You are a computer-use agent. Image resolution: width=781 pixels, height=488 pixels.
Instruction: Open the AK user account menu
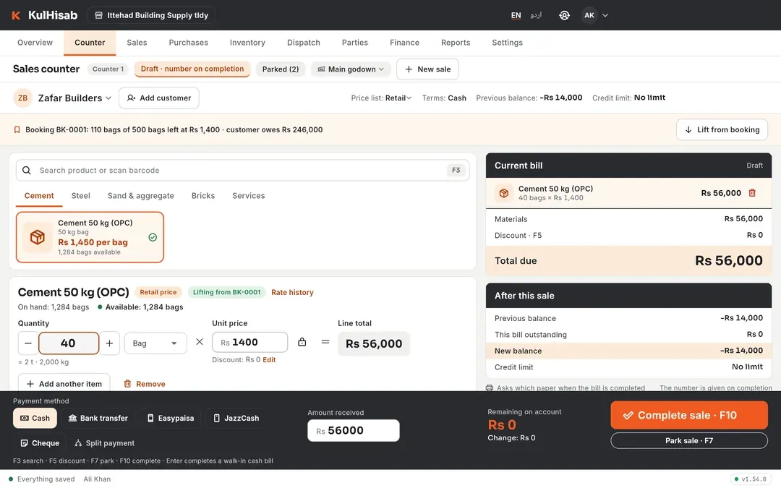pyautogui.click(x=595, y=15)
